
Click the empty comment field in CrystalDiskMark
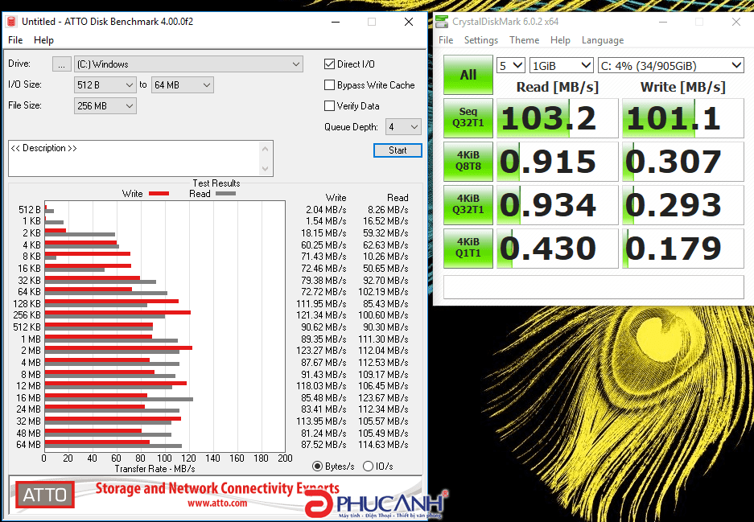pos(593,287)
